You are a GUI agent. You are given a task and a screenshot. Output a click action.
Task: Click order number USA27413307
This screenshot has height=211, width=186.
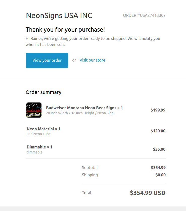click(144, 15)
